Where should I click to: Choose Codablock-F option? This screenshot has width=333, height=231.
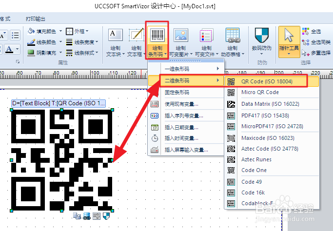(x=272, y=203)
